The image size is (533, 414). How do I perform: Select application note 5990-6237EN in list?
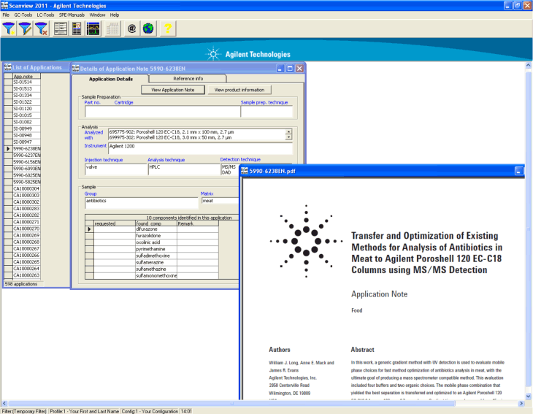pyautogui.click(x=27, y=155)
